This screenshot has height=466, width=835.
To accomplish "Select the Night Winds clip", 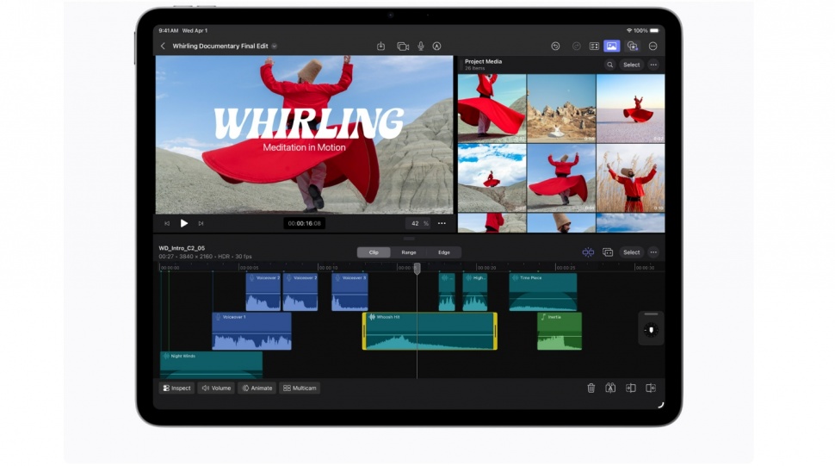I will 212,365.
